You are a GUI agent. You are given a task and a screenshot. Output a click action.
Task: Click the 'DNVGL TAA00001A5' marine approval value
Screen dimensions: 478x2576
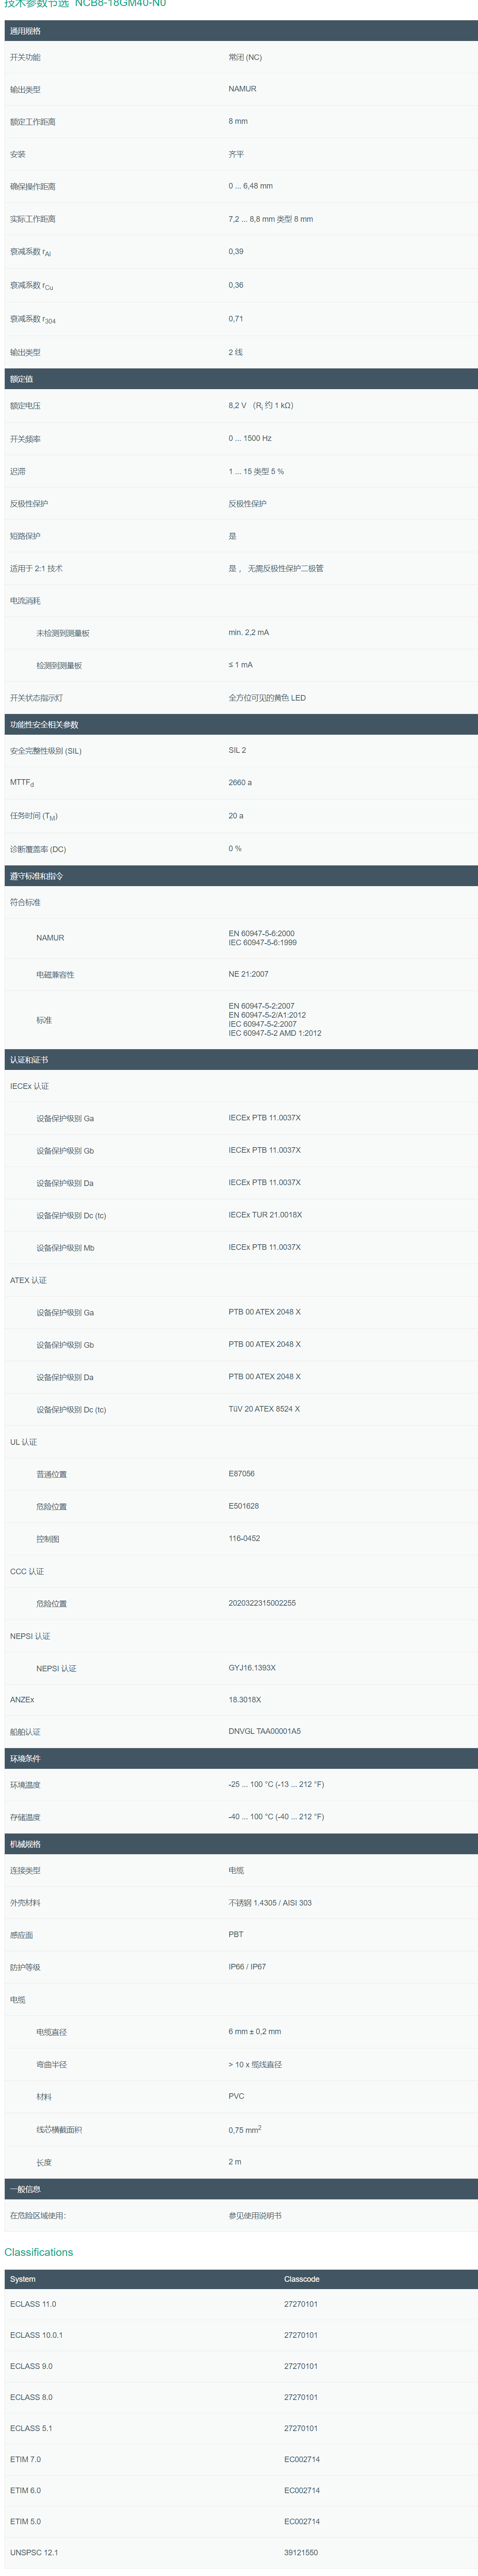pos(264,1731)
